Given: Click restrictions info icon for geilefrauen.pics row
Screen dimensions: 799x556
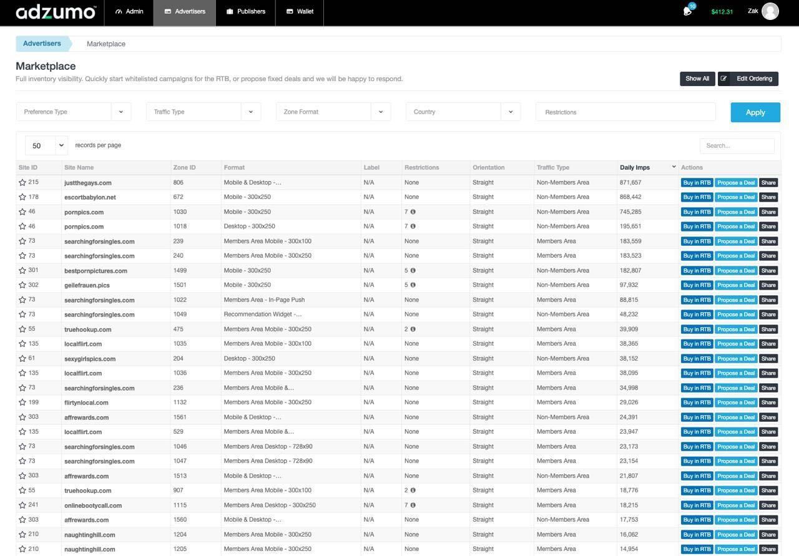Looking at the screenshot, I should click(413, 285).
